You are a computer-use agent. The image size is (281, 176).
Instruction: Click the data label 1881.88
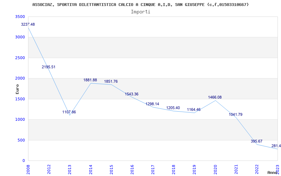pyautogui.click(x=90, y=80)
